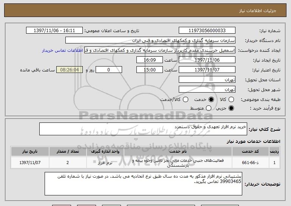
Task: Select the خدمت radio button
Action: click(x=211, y=100)
